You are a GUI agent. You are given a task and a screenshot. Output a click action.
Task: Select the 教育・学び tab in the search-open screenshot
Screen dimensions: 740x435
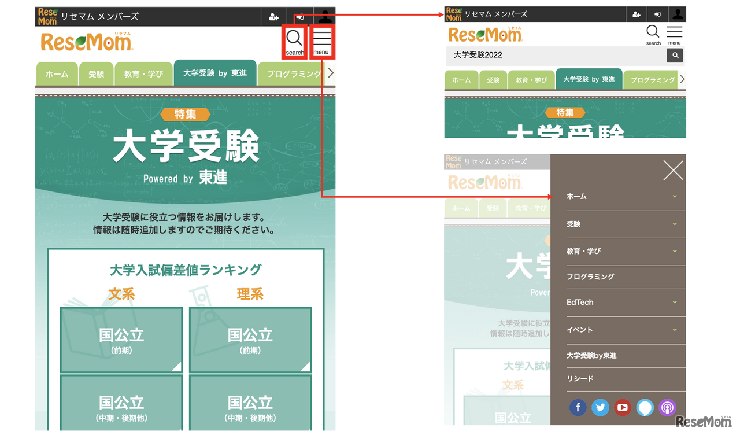(x=531, y=80)
